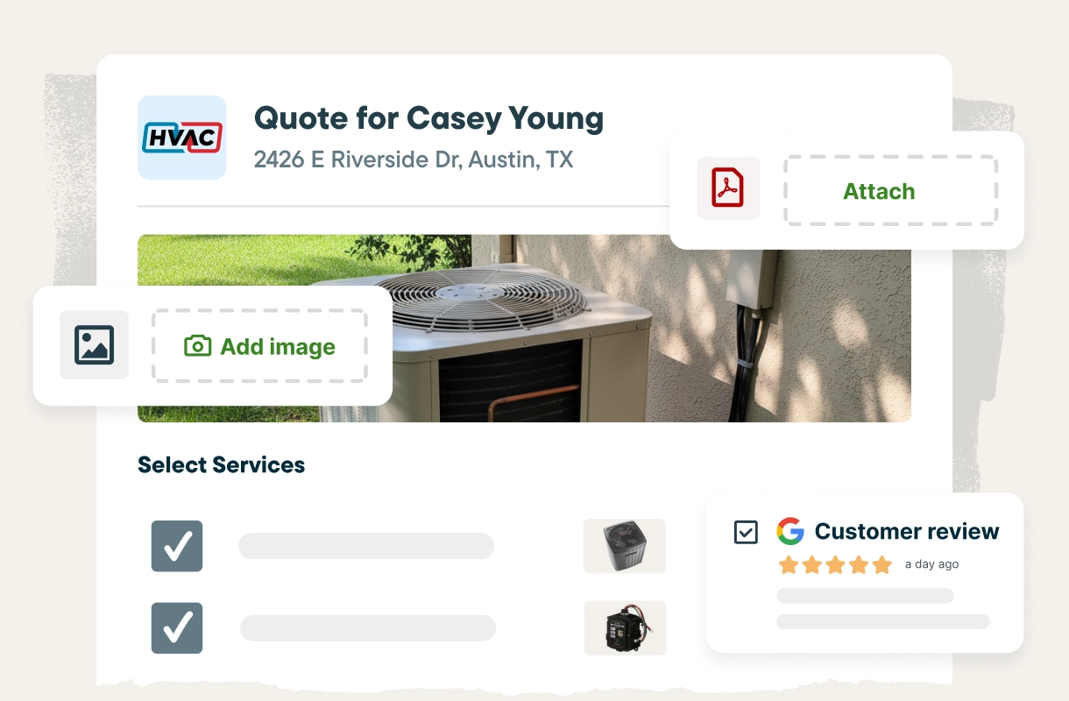The image size is (1069, 701).
Task: Click the HVAC company logo
Action: [x=182, y=138]
